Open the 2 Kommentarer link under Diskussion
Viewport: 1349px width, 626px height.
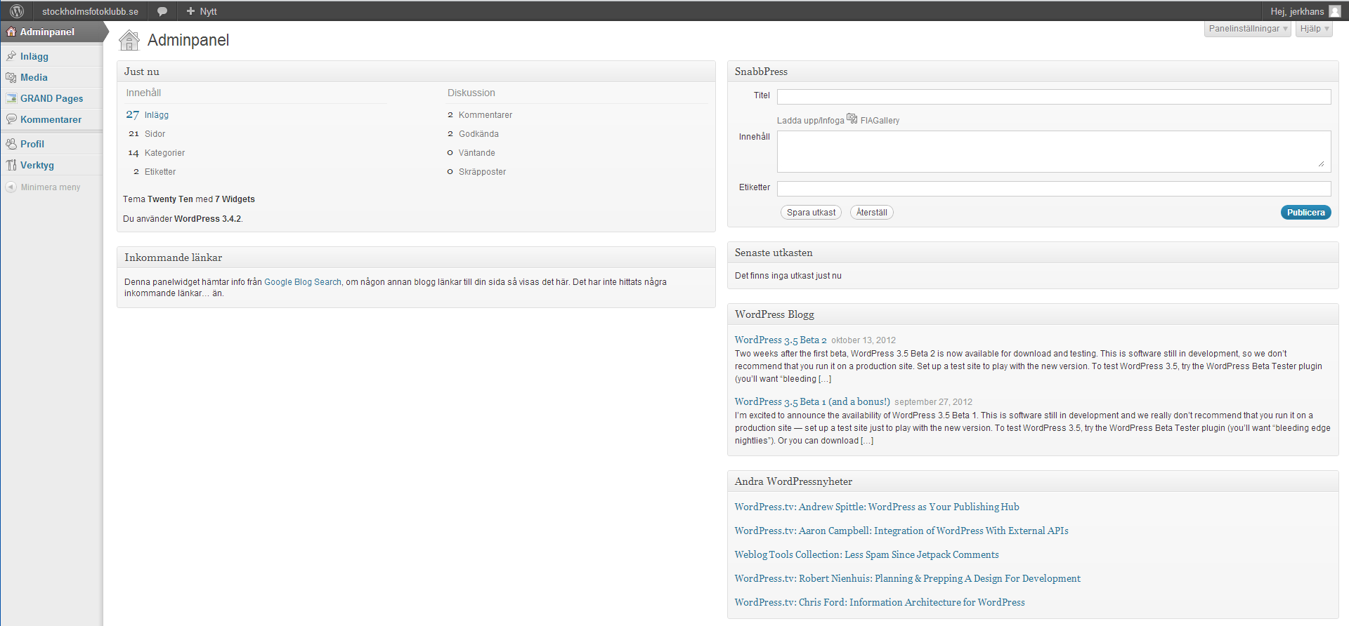point(480,115)
